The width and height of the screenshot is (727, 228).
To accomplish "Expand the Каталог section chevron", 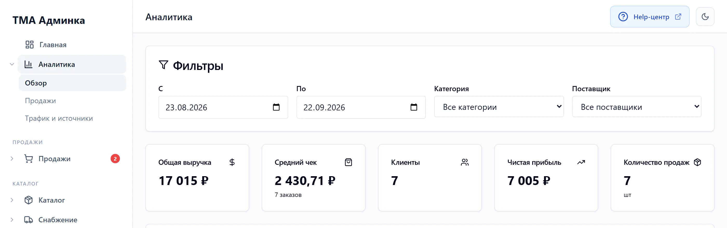I will (x=12, y=200).
